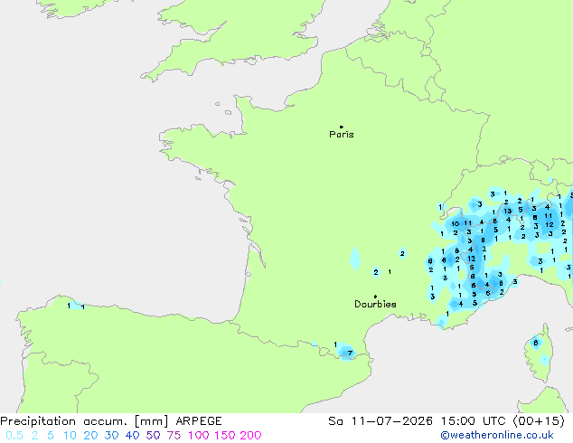Select the 75 legend value

[x=174, y=436]
